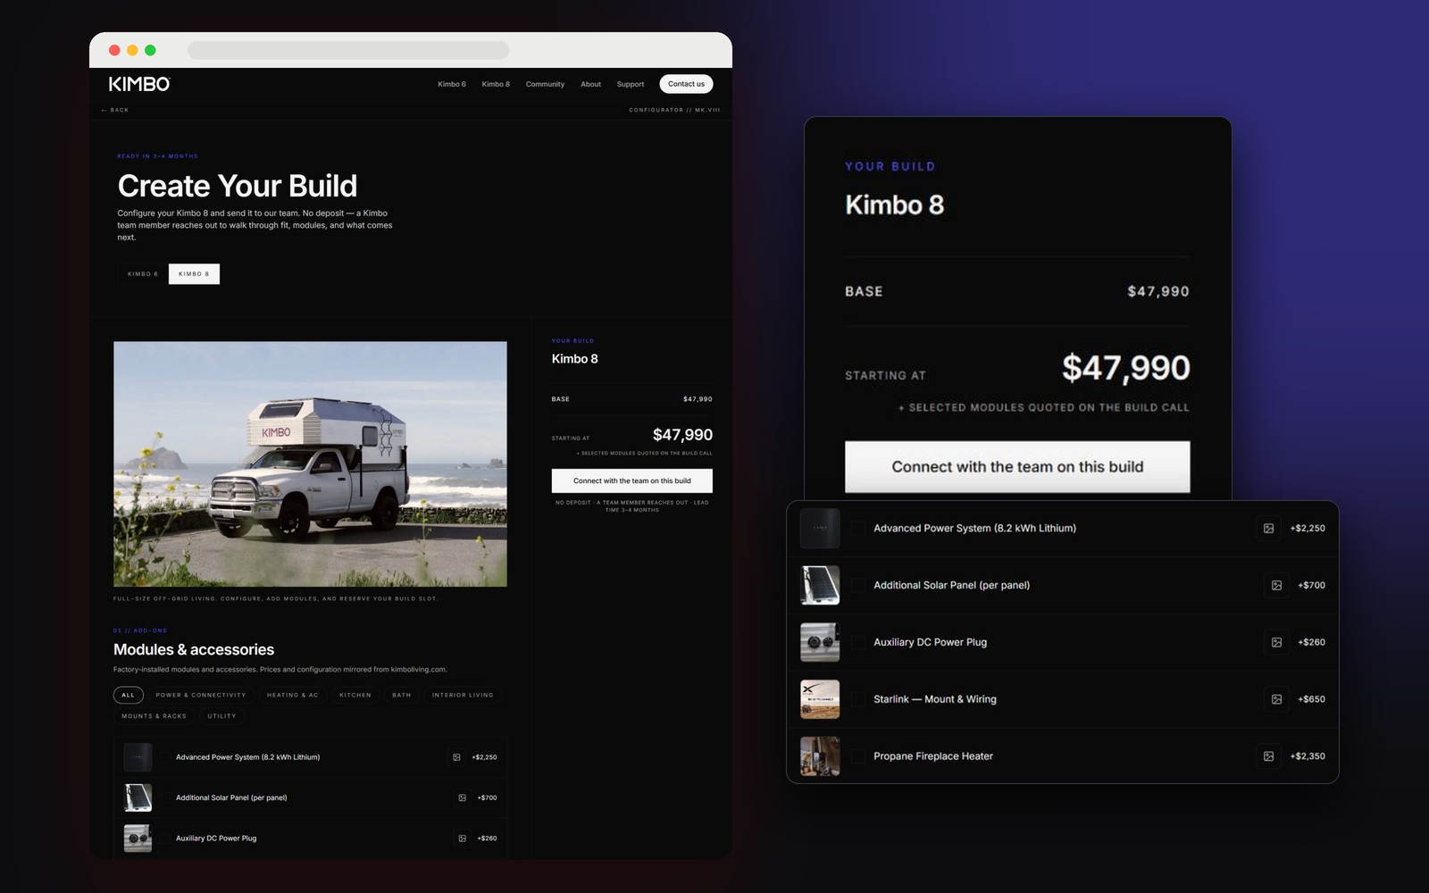Filter modules by Heating & AC
Image resolution: width=1429 pixels, height=893 pixels.
pyautogui.click(x=293, y=695)
